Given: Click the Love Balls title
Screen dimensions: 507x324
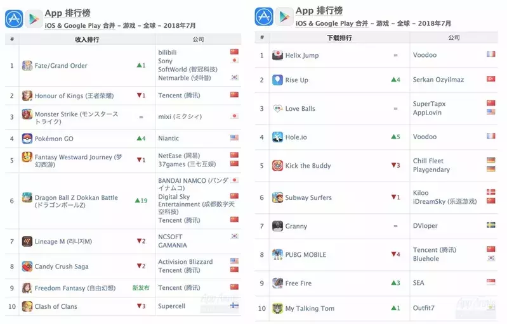Looking at the screenshot, I should click(300, 109).
